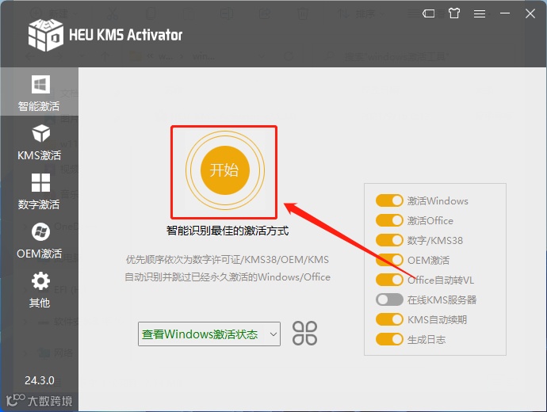Disable the KMS自动续期 switch
The image size is (547, 412).
point(389,319)
